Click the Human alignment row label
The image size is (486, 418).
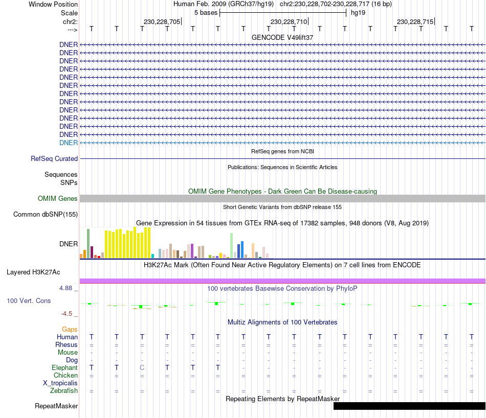tap(67, 337)
